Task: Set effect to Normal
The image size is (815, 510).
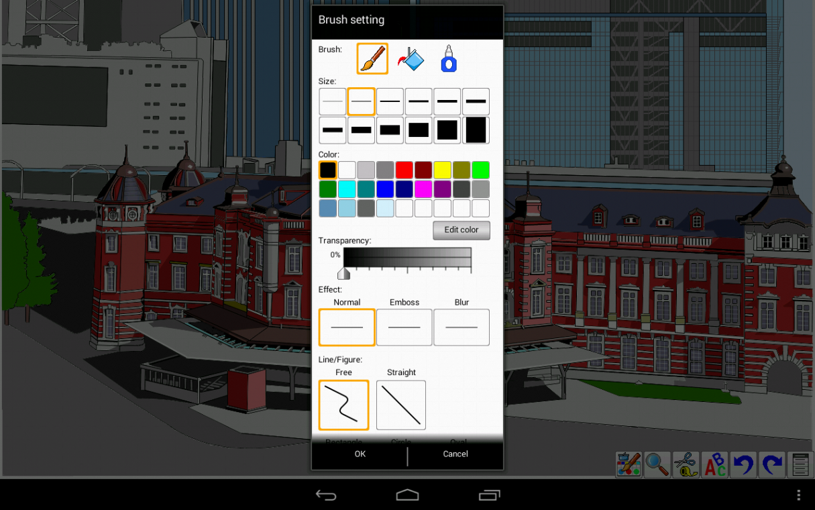Action: click(347, 327)
